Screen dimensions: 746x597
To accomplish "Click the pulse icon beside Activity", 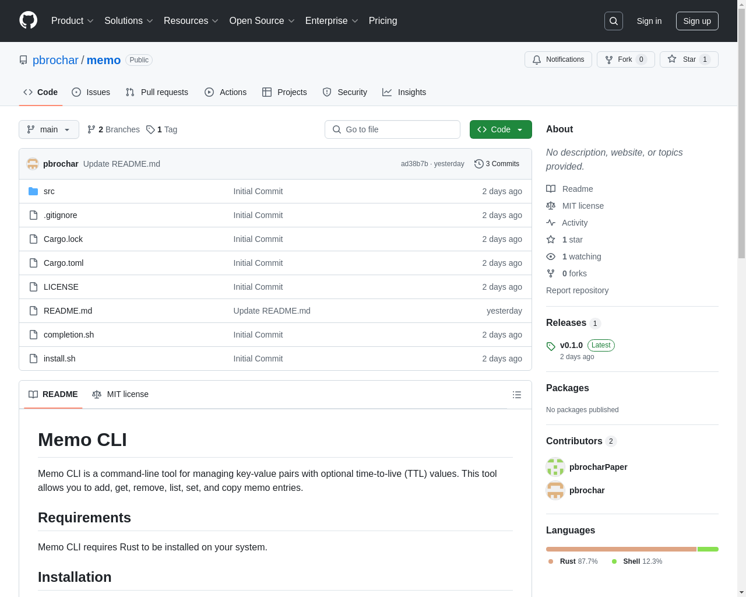I will pyautogui.click(x=551, y=223).
